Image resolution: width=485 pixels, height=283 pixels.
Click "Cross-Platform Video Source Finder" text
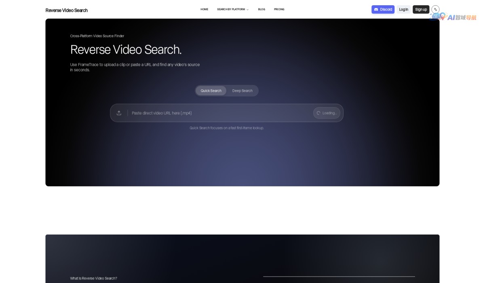click(x=97, y=36)
